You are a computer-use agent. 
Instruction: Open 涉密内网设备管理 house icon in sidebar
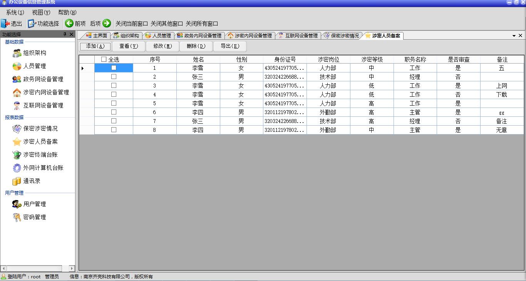click(x=17, y=93)
